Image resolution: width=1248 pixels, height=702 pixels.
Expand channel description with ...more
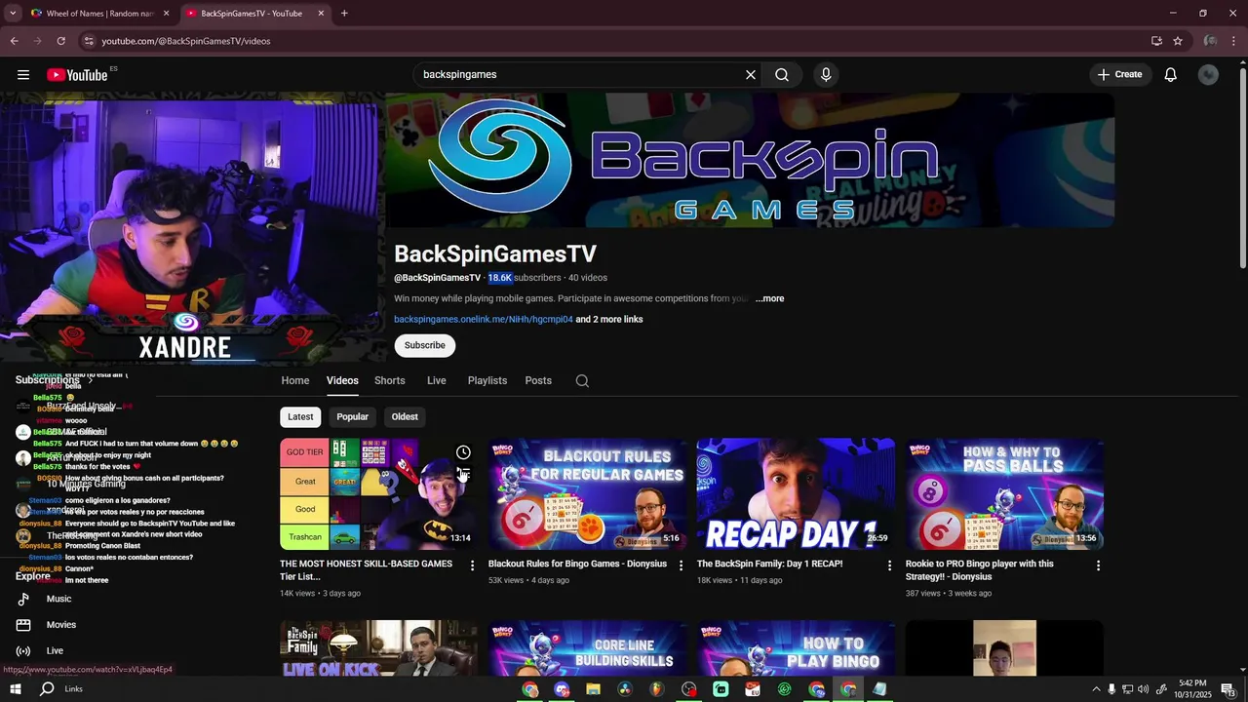click(769, 299)
